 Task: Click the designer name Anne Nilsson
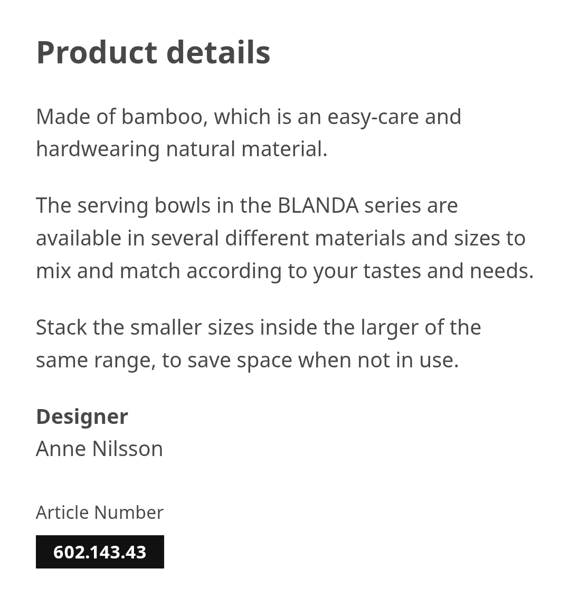(99, 449)
